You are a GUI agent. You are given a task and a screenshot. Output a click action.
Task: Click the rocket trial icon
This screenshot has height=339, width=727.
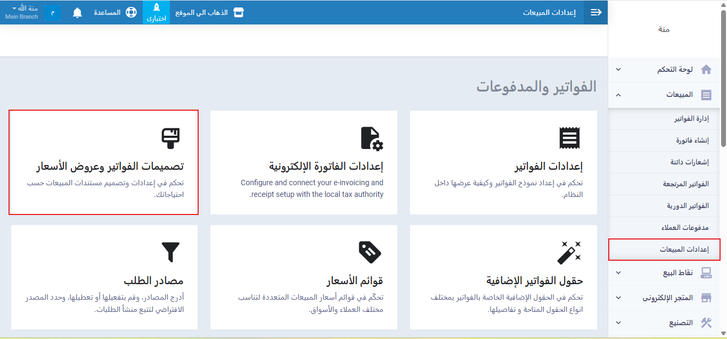[156, 8]
